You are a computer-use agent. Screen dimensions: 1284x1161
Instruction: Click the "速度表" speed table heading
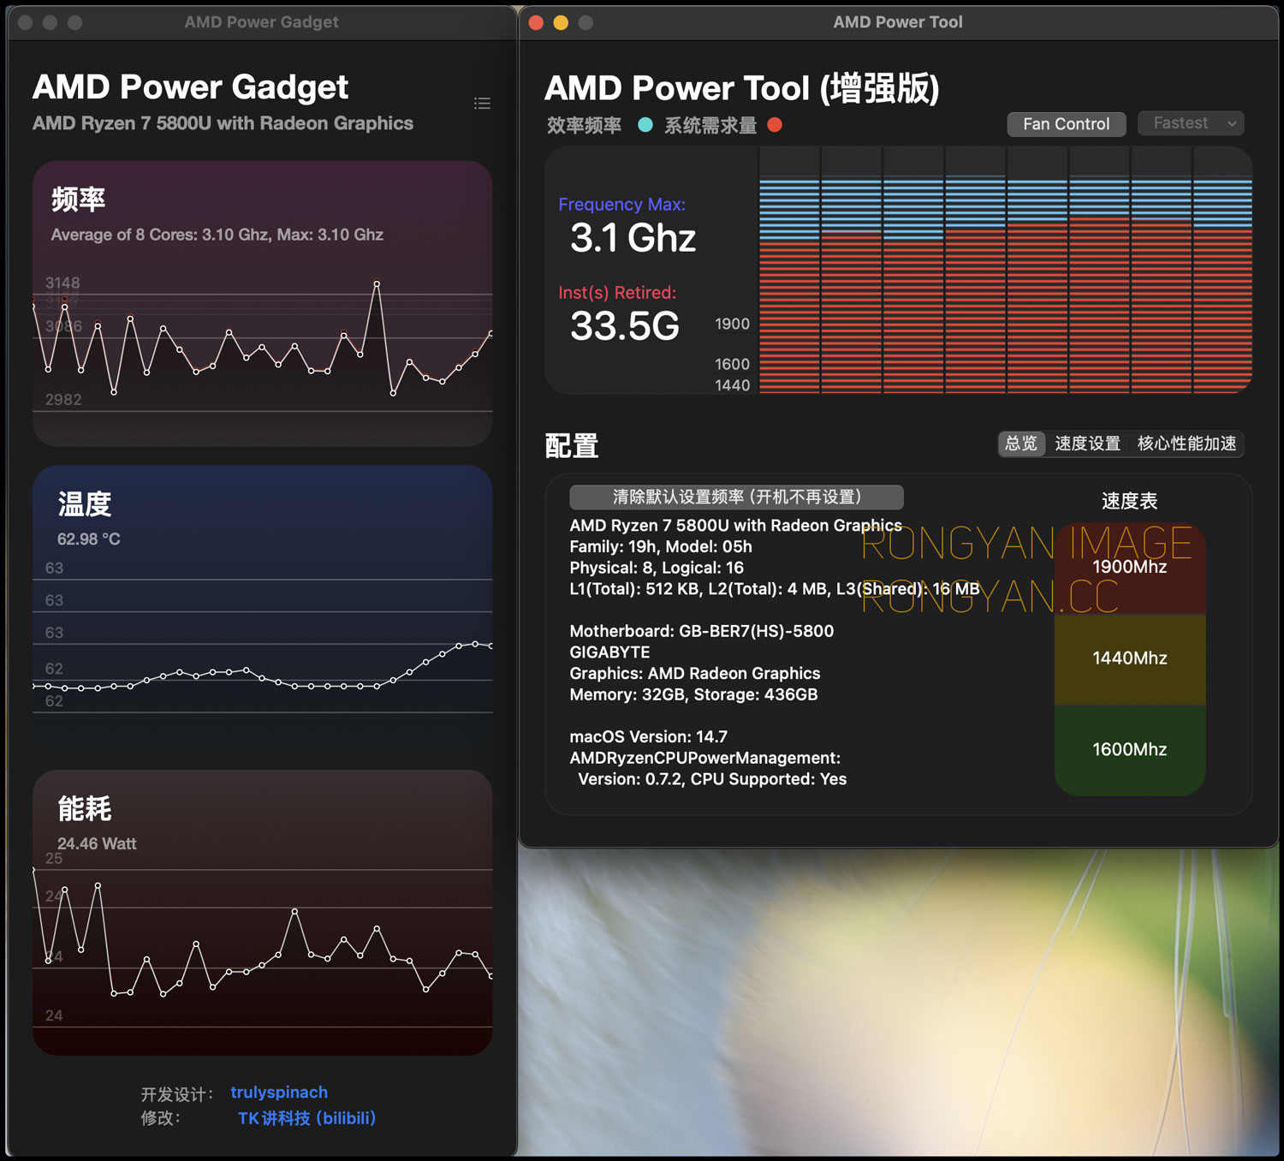point(1130,501)
